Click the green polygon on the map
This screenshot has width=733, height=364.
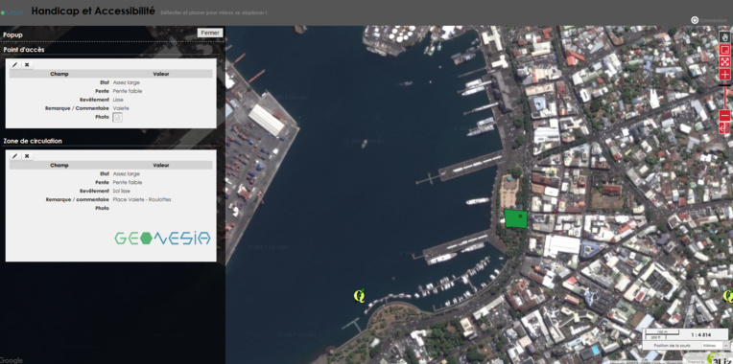pos(515,218)
